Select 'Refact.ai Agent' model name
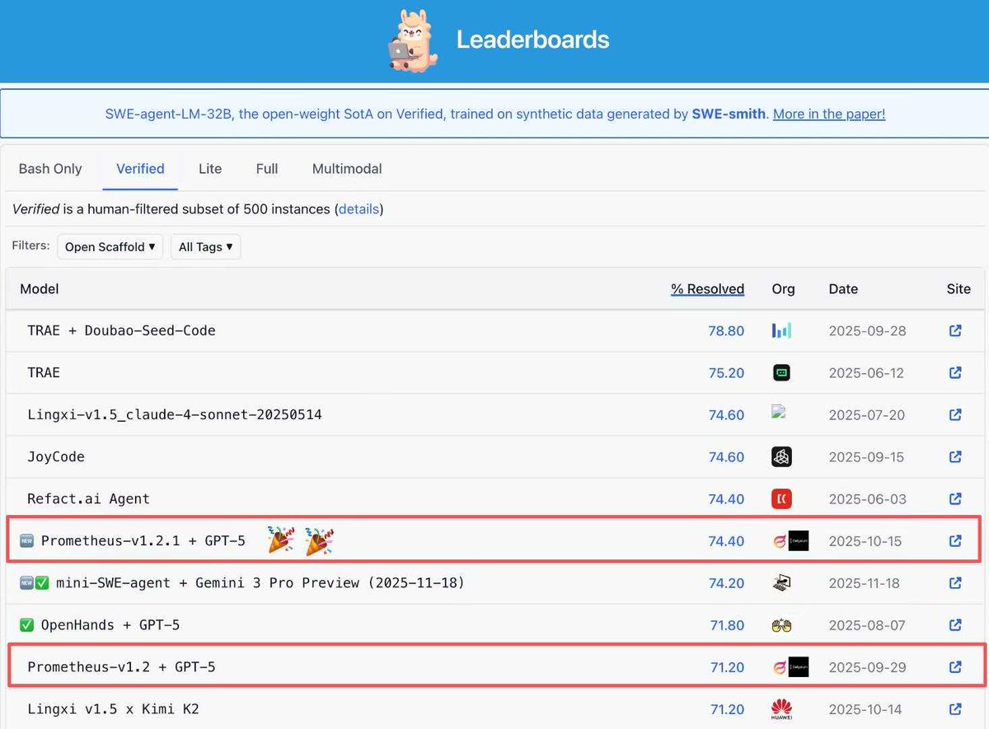 point(88,498)
